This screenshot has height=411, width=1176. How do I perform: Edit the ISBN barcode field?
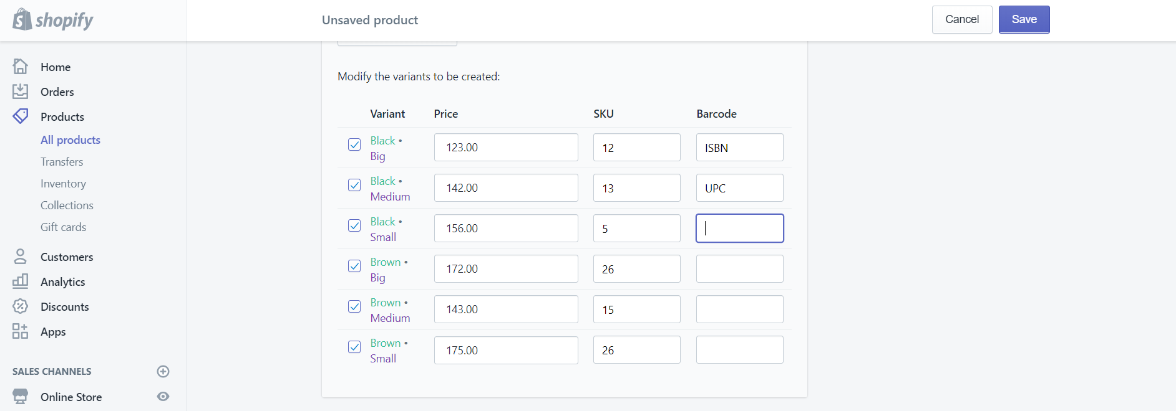coord(740,148)
